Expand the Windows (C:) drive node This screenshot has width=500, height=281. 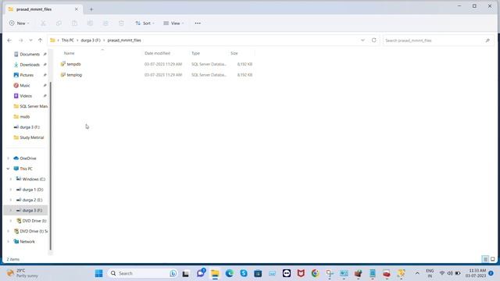click(11, 179)
